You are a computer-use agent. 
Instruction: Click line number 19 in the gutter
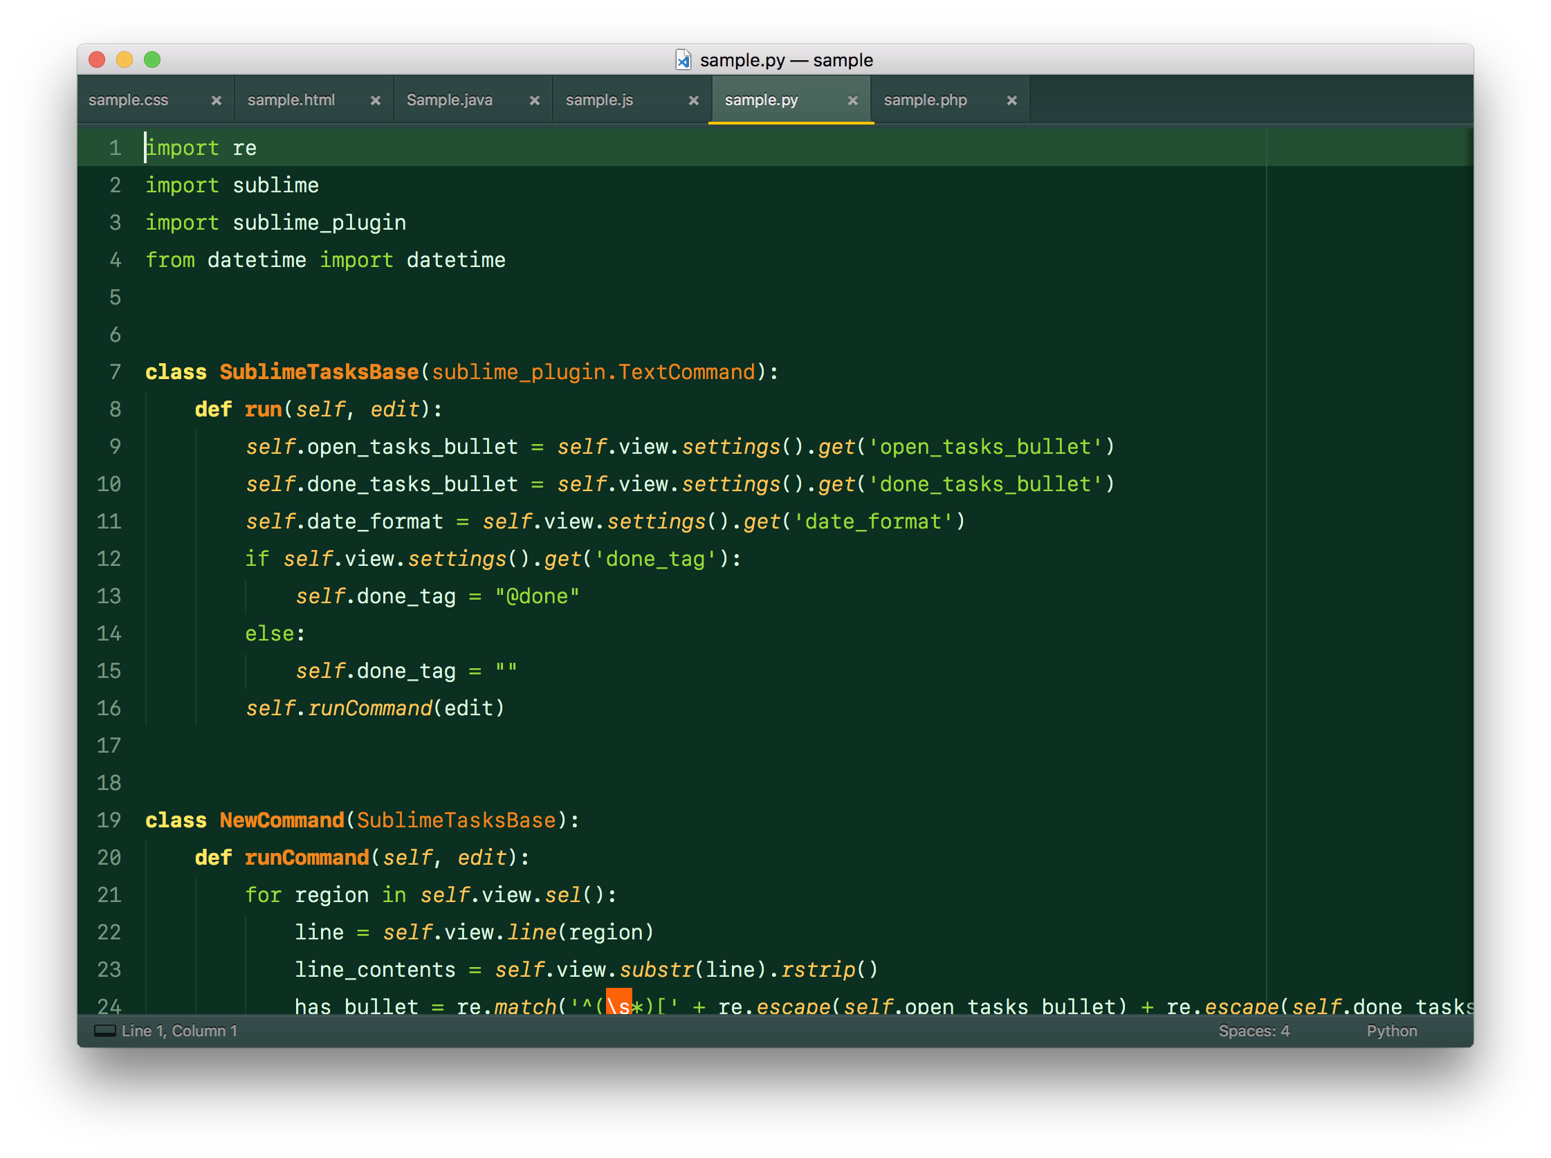[x=109, y=820]
